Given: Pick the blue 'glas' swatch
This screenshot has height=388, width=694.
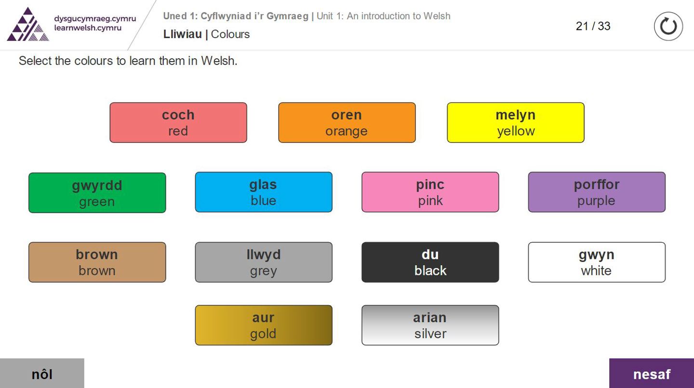Looking at the screenshot, I should pos(263,192).
